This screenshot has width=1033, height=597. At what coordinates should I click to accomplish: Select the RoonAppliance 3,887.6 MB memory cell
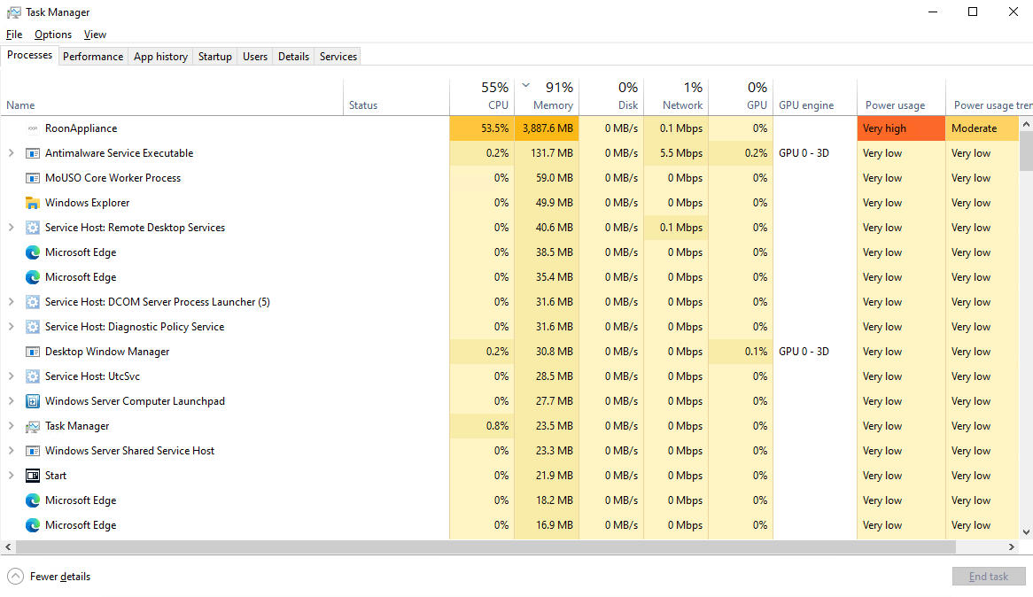click(546, 128)
